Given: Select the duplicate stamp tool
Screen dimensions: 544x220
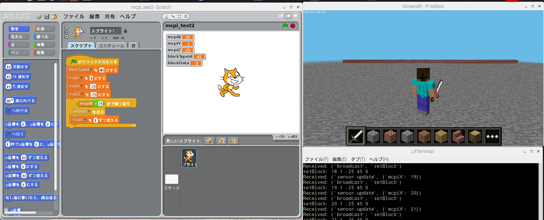Looking at the screenshot, I should [x=167, y=16].
